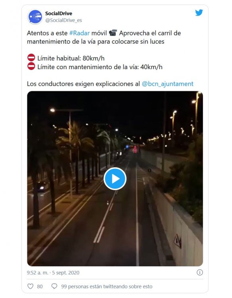Click the SocialDrive account name
232x298 pixels.
click(x=58, y=14)
